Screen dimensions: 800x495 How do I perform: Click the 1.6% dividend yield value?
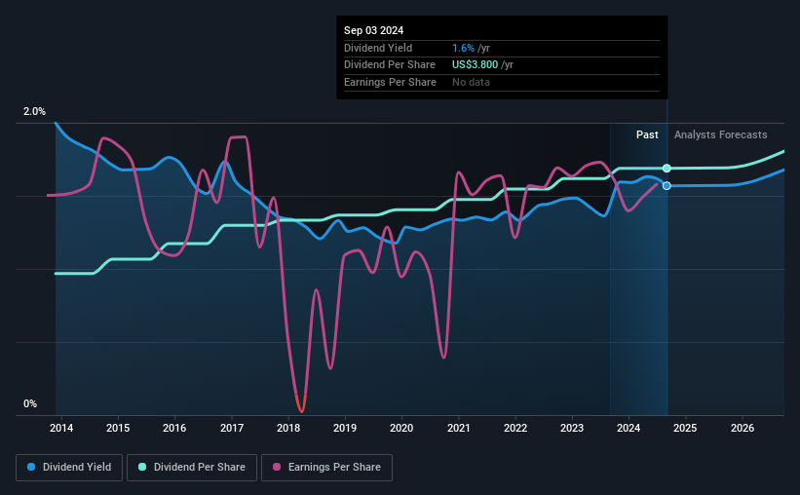click(463, 48)
